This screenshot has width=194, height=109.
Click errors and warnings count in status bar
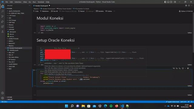click(4, 102)
